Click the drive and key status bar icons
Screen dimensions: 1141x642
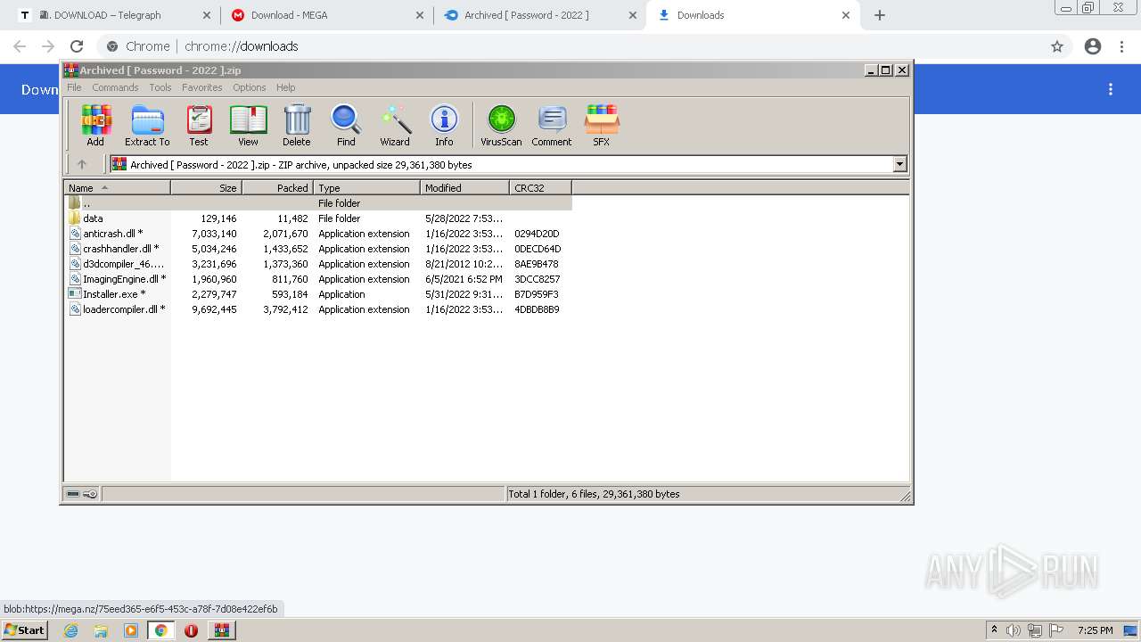(x=82, y=494)
